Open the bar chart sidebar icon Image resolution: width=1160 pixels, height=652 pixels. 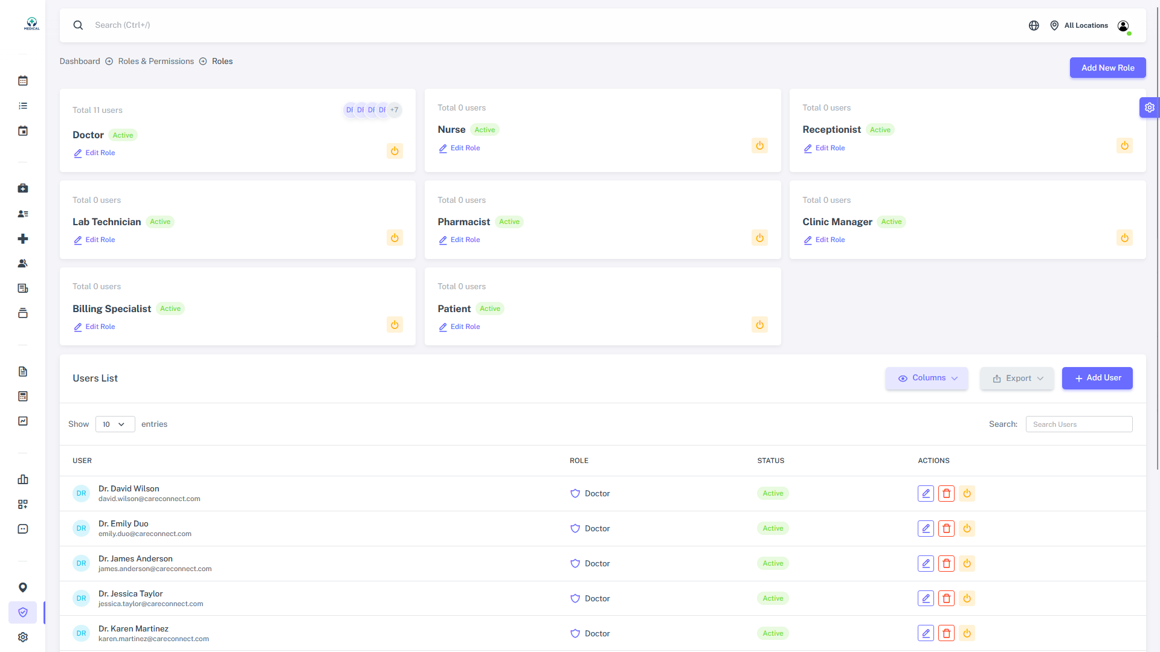(x=23, y=479)
